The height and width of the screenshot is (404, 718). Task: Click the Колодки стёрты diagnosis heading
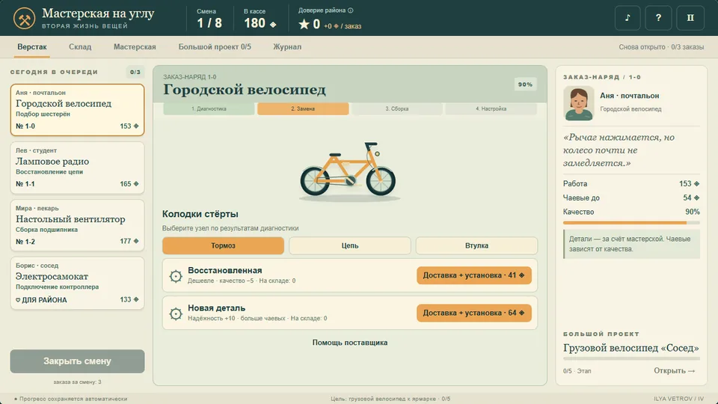[x=200, y=214]
